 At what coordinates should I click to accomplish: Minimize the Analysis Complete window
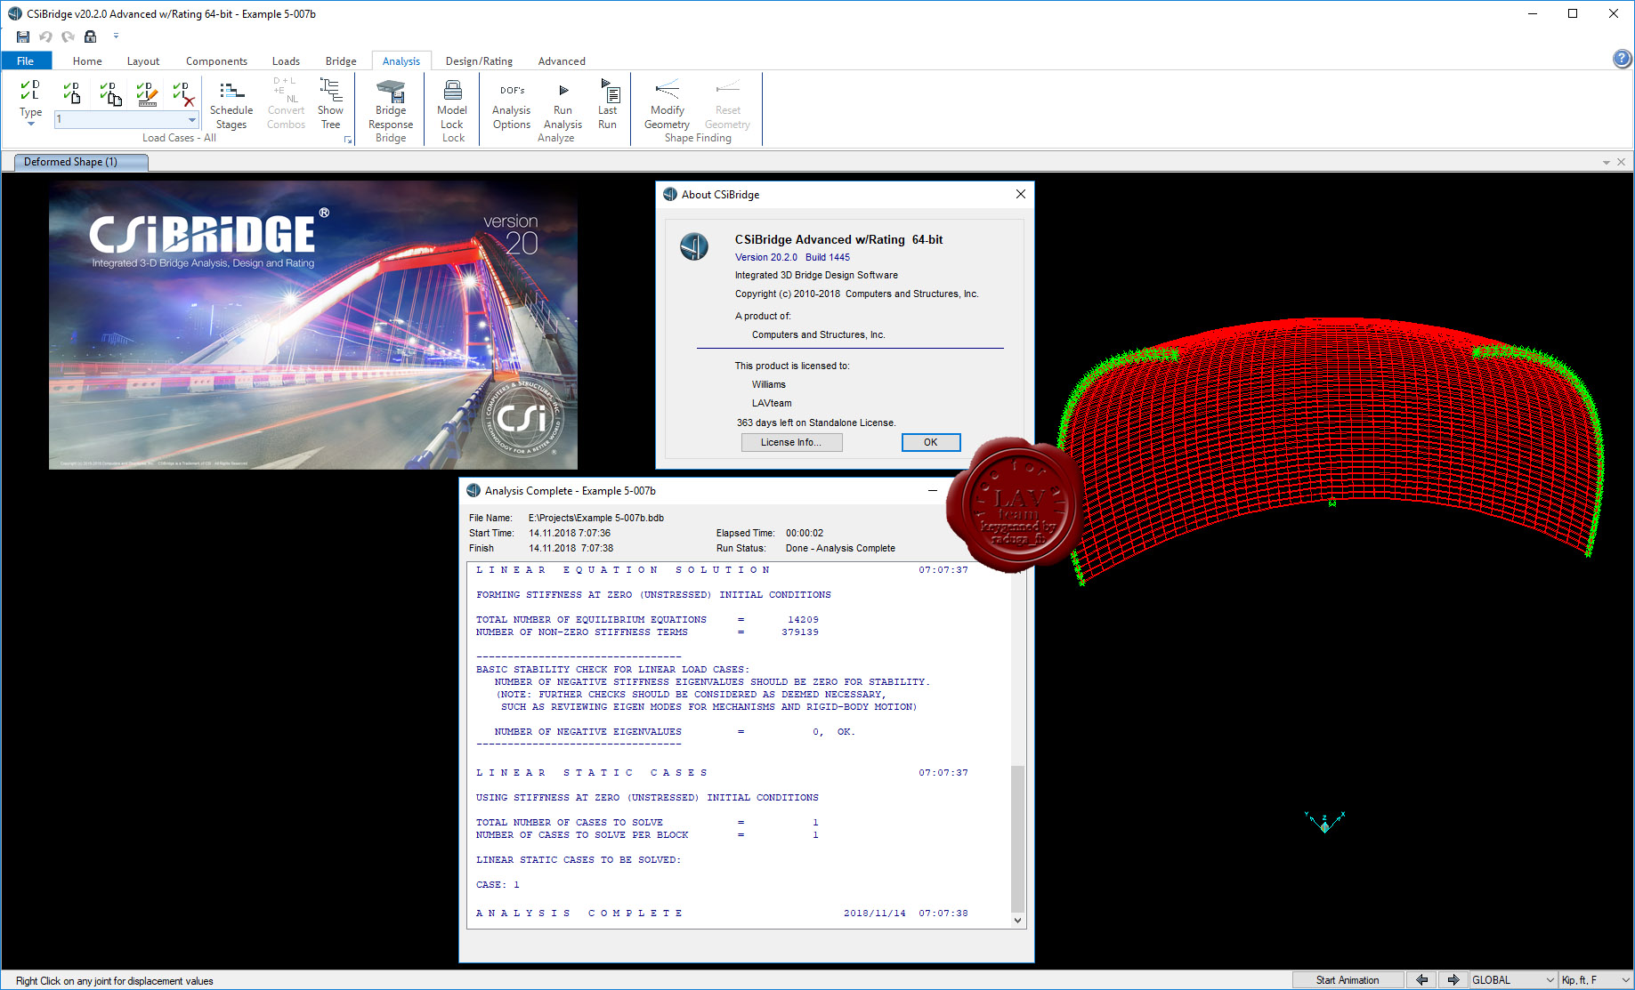(933, 490)
